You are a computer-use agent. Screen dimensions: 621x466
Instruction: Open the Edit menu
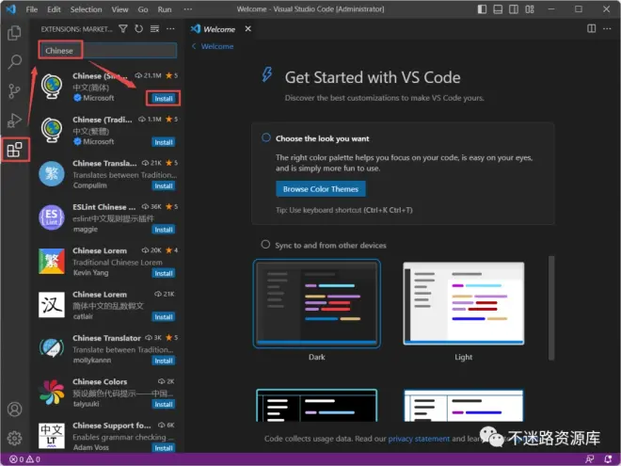click(54, 9)
